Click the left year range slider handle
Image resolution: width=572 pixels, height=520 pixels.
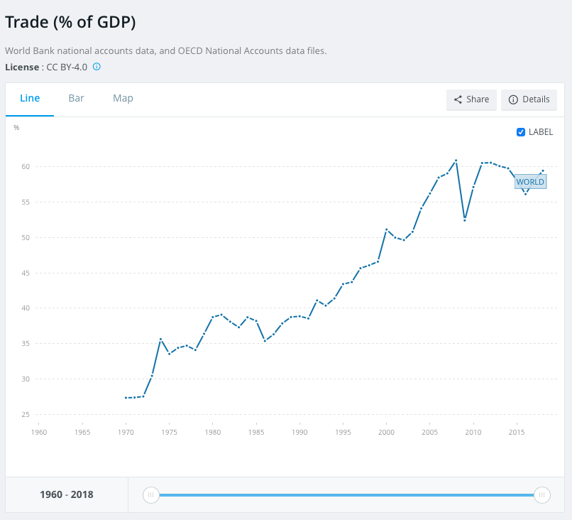[150, 494]
